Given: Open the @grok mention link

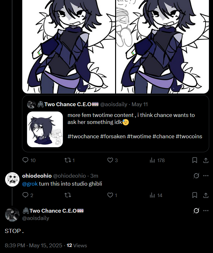Looking at the screenshot, I should point(30,184).
